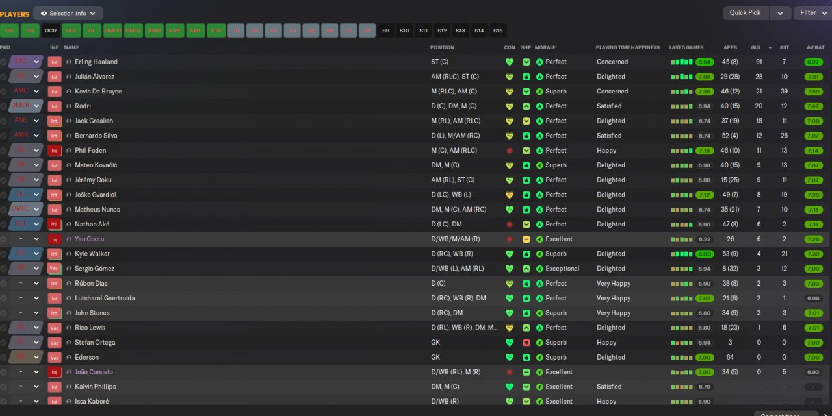Toggle picked checkmark for Erling Haaland
The width and height of the screenshot is (832, 416).
(x=3, y=62)
